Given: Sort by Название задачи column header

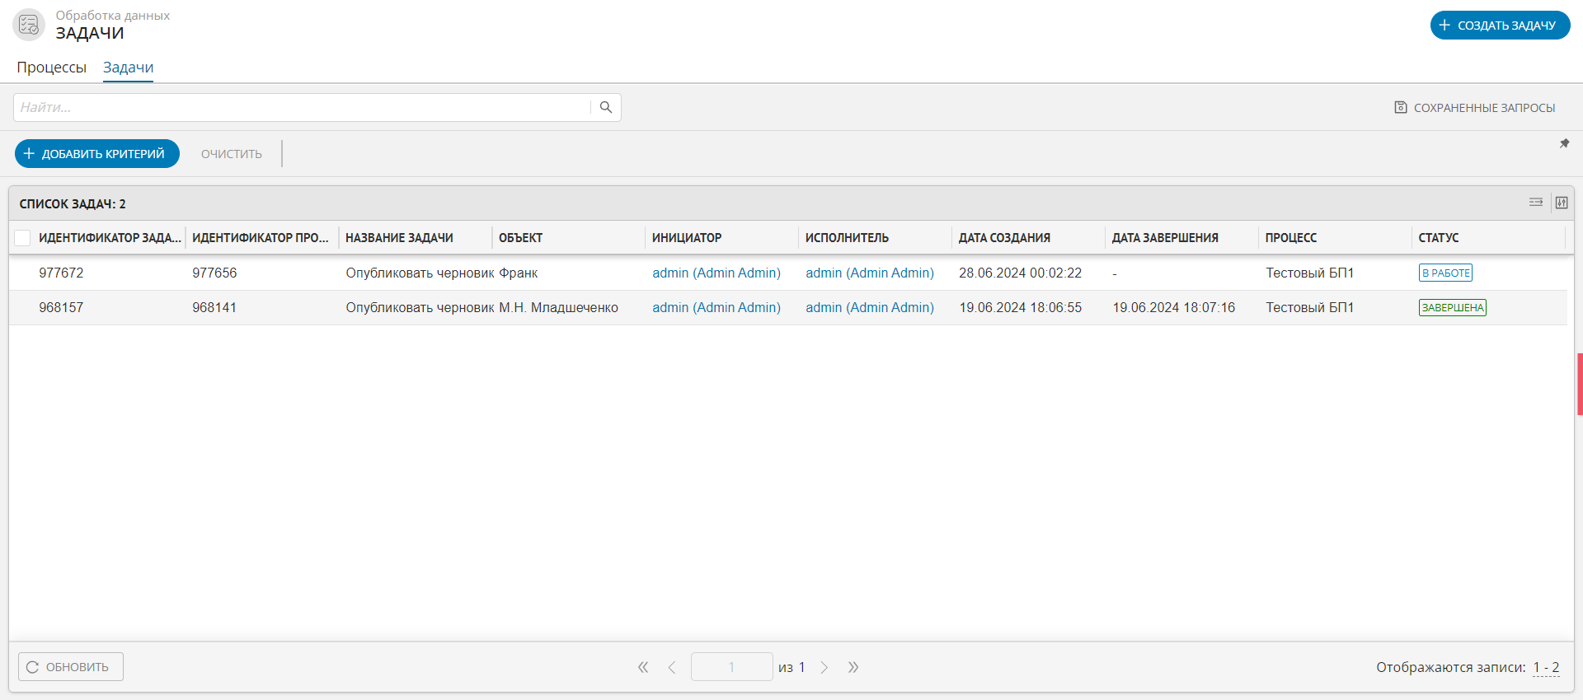Looking at the screenshot, I should (x=399, y=238).
